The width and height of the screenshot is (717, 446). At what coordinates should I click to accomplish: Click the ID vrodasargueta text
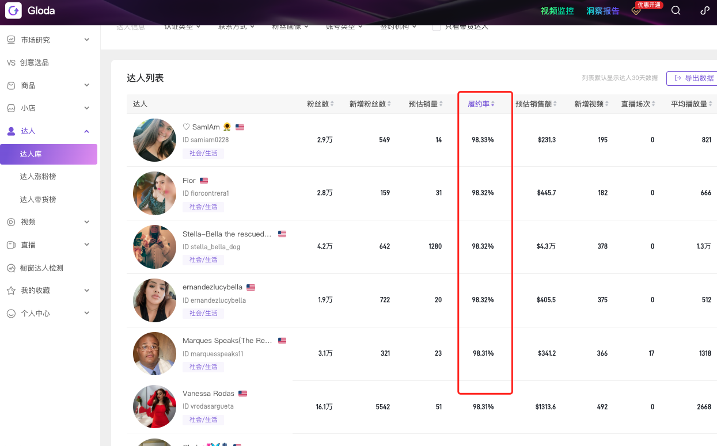click(208, 406)
